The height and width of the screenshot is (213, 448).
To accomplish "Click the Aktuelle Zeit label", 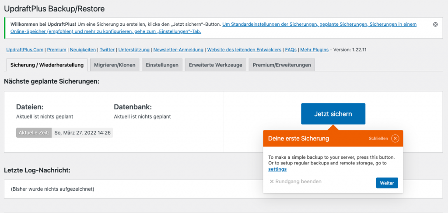I will tap(34, 133).
